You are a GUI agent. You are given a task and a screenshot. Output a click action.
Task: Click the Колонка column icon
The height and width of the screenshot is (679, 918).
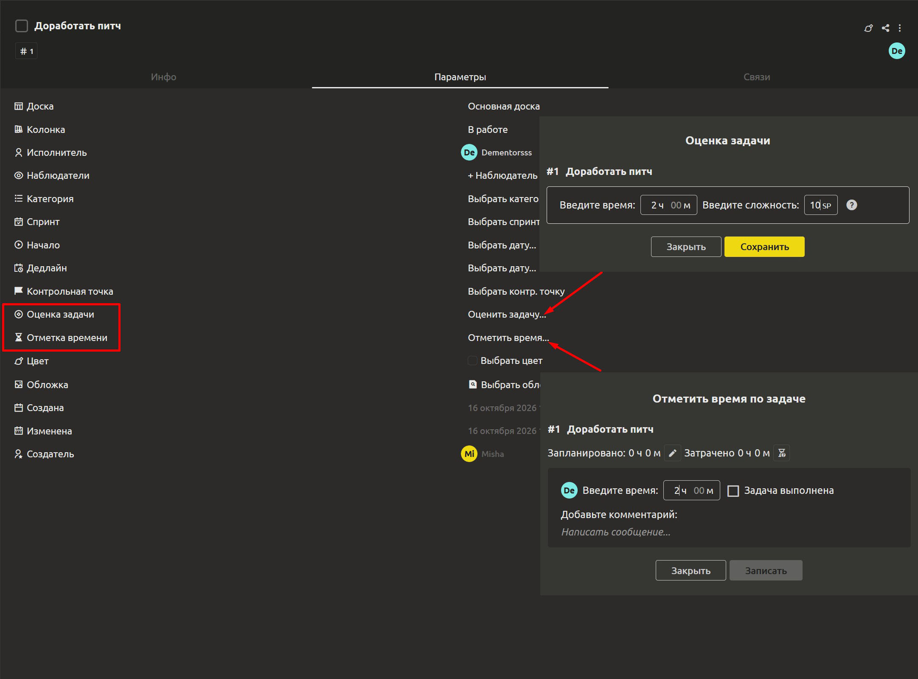(x=19, y=129)
